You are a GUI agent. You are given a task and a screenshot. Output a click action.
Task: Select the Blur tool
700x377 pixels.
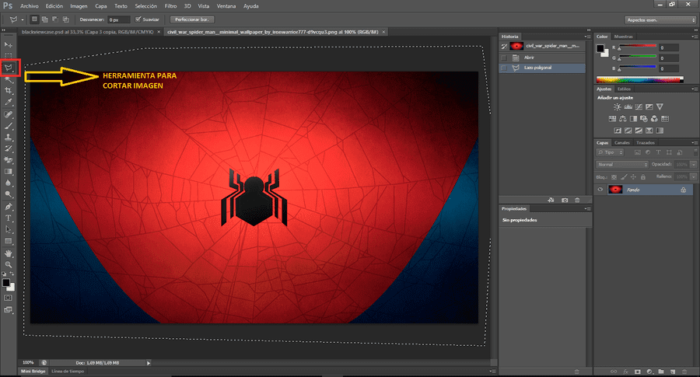pos(9,183)
